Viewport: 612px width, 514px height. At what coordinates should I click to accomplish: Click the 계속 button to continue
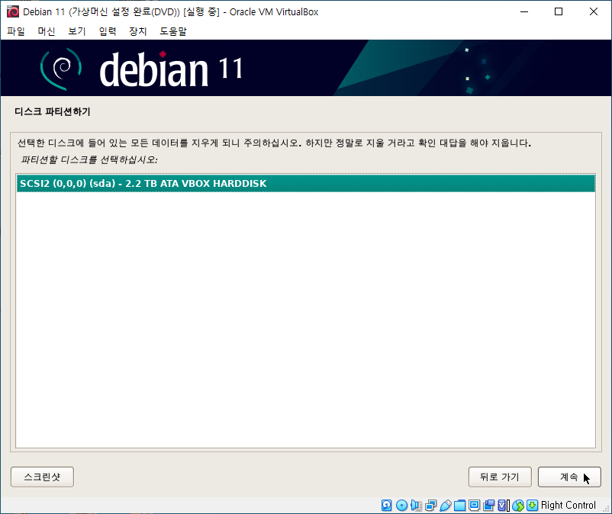[x=569, y=477]
